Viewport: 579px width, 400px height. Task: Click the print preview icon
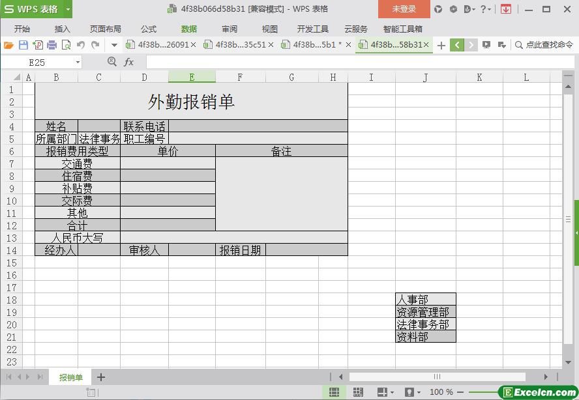[x=66, y=45]
